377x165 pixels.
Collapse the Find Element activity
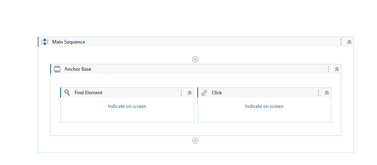(190, 93)
